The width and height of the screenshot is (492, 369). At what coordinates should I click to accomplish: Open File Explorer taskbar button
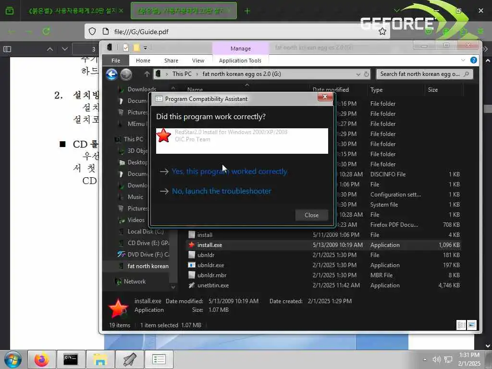[100, 359]
